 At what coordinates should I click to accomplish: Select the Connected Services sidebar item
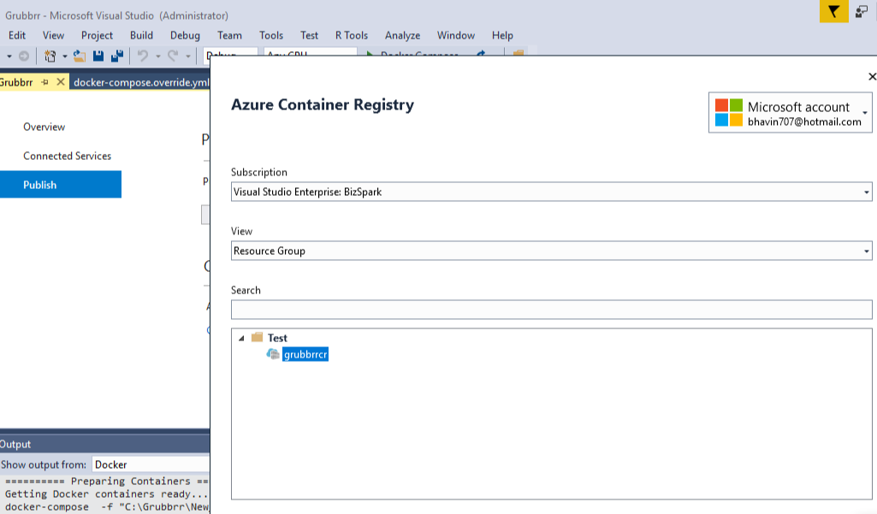67,156
